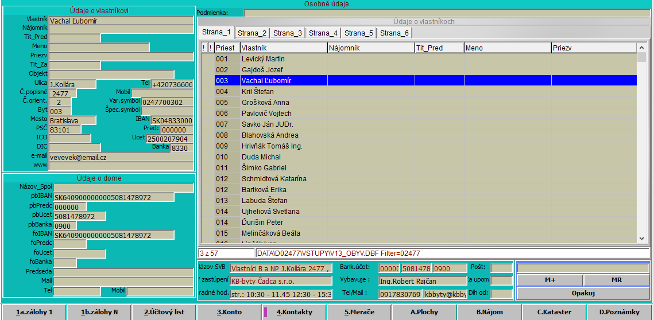654x320 pixels.
Task: Open the Strana_6 tab
Action: pyautogui.click(x=394, y=33)
